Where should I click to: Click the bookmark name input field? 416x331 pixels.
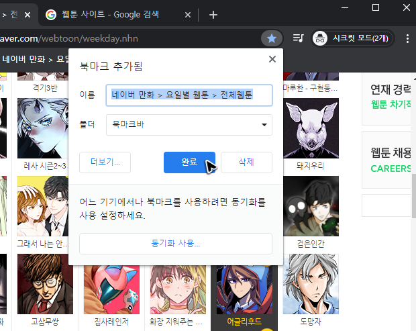click(x=189, y=95)
